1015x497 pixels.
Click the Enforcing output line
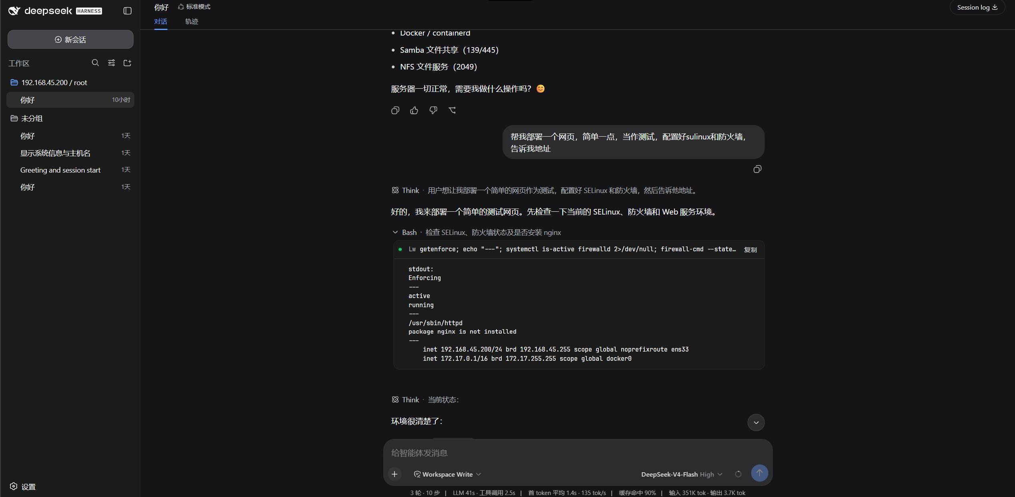(x=425, y=278)
